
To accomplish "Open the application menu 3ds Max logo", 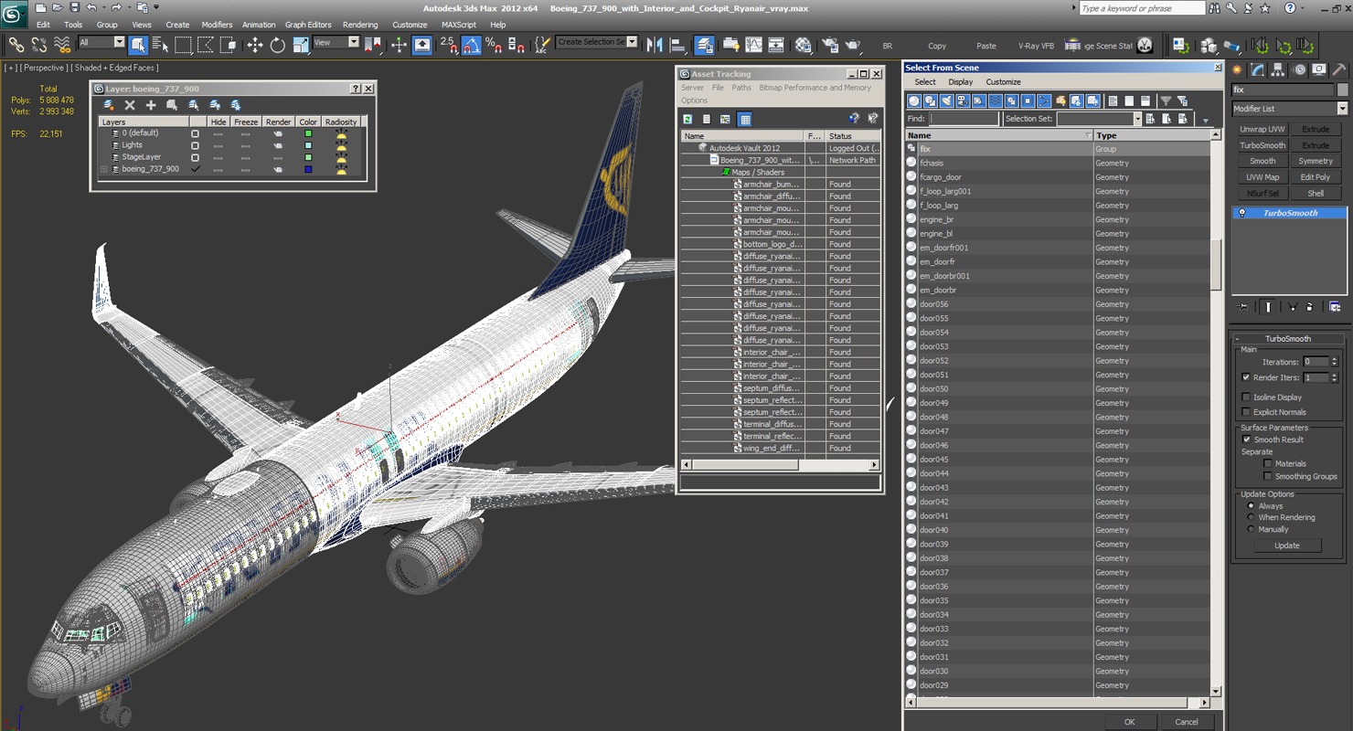I will (14, 16).
